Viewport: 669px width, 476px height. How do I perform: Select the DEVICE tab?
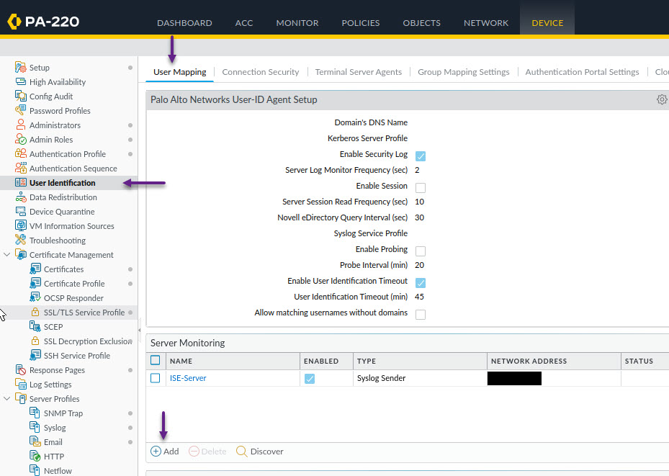[x=547, y=23]
